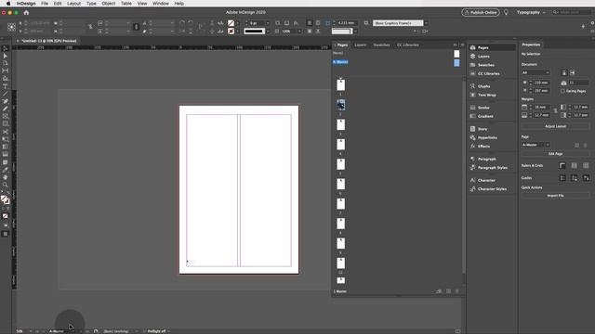This screenshot has width=595, height=334.
Task: Open the Character Styles panel
Action: coord(492,189)
